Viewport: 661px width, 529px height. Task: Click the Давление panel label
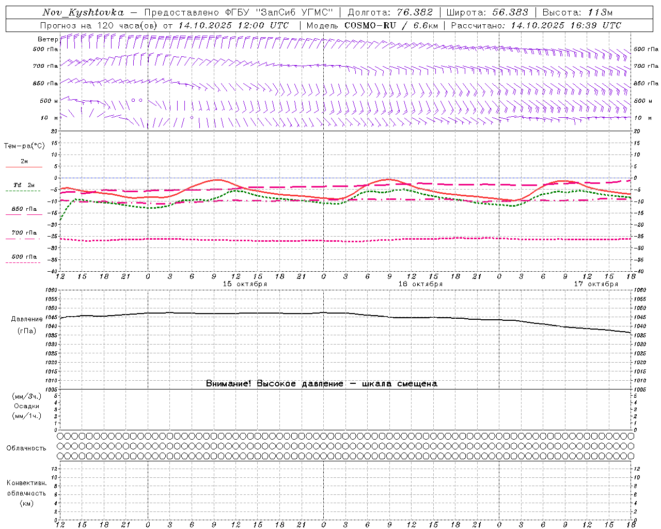pyautogui.click(x=27, y=319)
